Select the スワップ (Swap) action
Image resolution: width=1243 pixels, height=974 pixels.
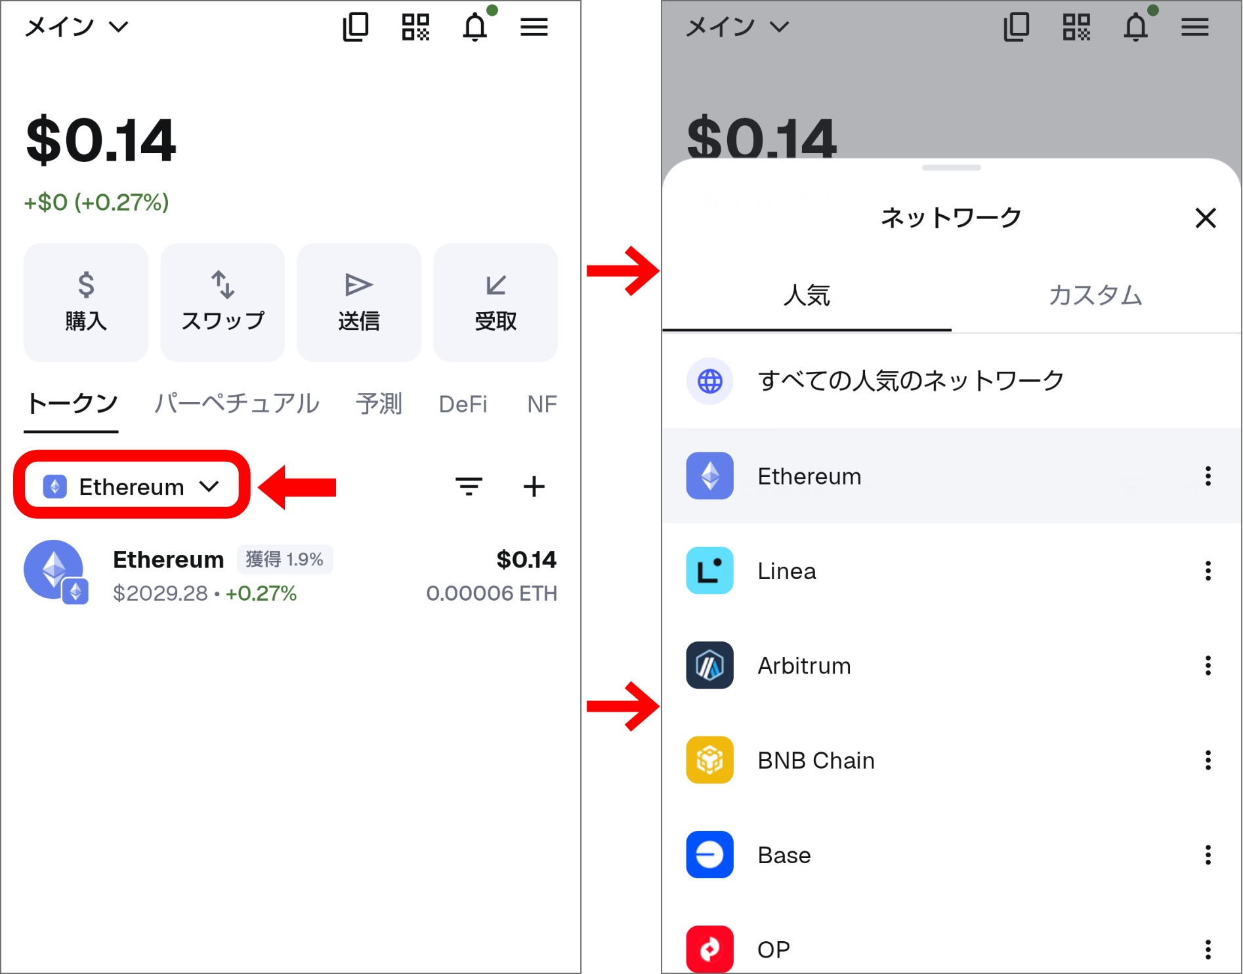[x=222, y=302]
